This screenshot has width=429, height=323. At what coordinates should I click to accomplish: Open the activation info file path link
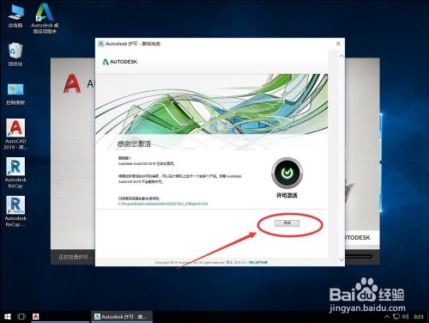pyautogui.click(x=163, y=204)
